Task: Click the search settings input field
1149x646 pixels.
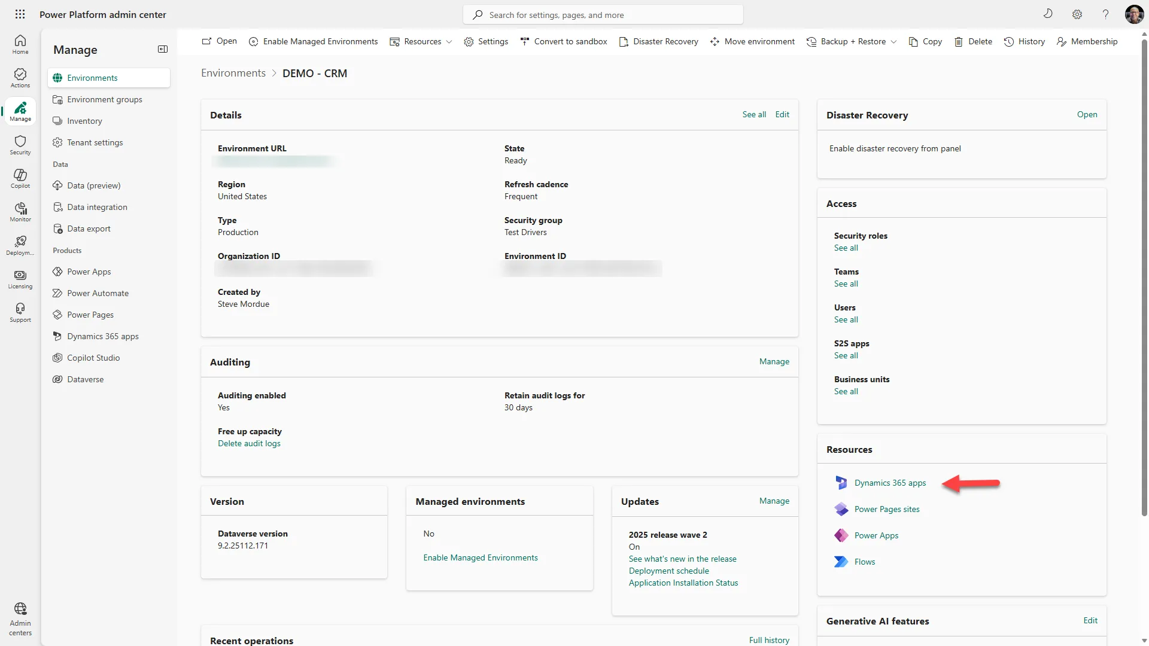Action: tap(603, 15)
